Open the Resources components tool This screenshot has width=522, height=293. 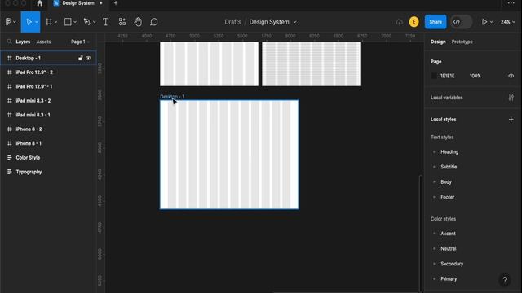point(122,22)
